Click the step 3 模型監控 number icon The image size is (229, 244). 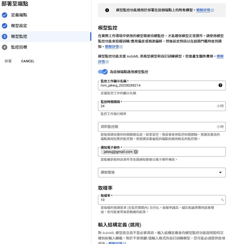click(5, 37)
